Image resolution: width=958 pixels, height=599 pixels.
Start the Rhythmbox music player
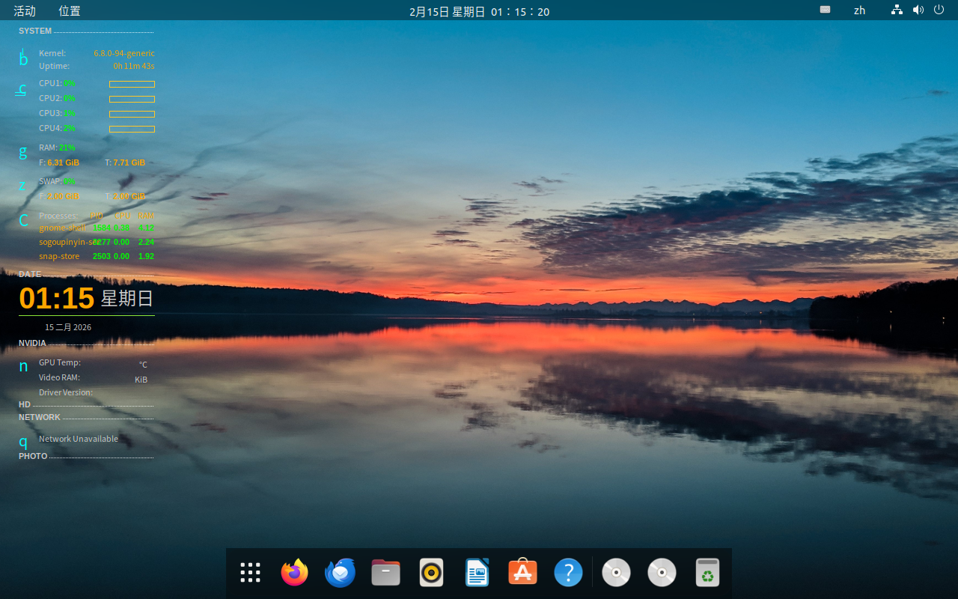point(431,573)
